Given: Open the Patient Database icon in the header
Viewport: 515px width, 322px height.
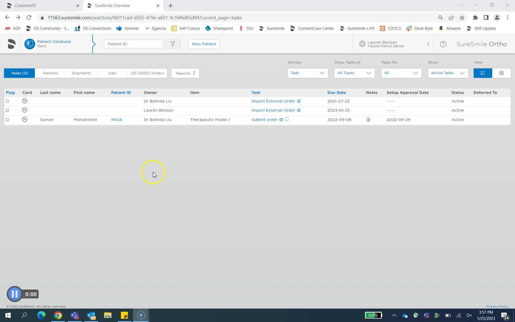Looking at the screenshot, I should pyautogui.click(x=30, y=44).
